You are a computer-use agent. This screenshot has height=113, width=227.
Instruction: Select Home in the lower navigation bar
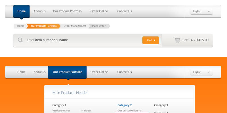21,72
